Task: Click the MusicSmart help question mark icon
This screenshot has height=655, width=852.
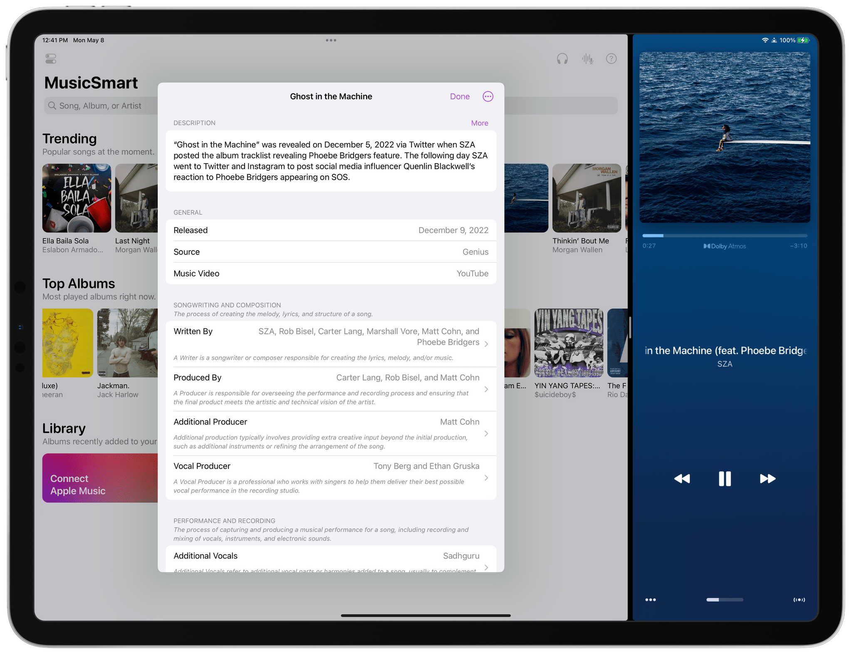Action: 612,59
